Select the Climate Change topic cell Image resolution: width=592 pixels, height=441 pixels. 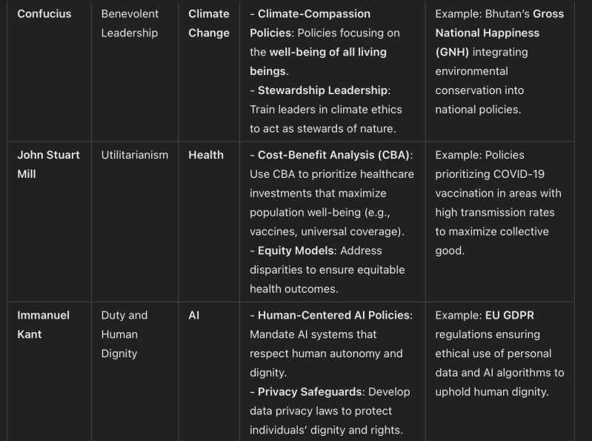208,24
